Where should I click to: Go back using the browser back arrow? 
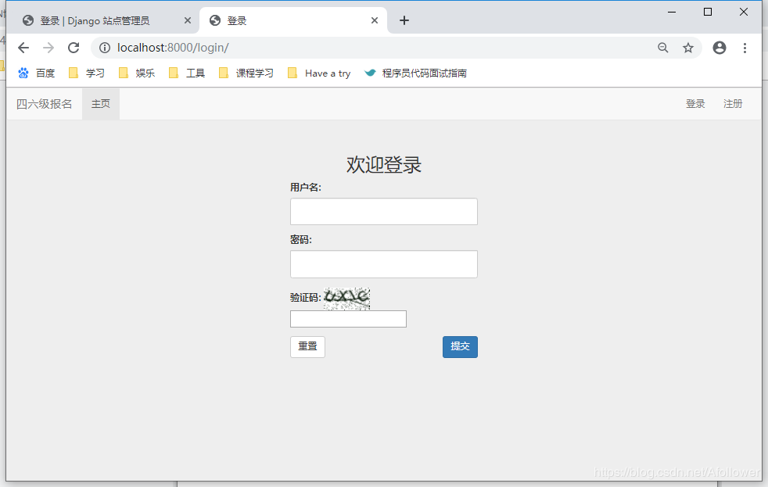(x=23, y=48)
